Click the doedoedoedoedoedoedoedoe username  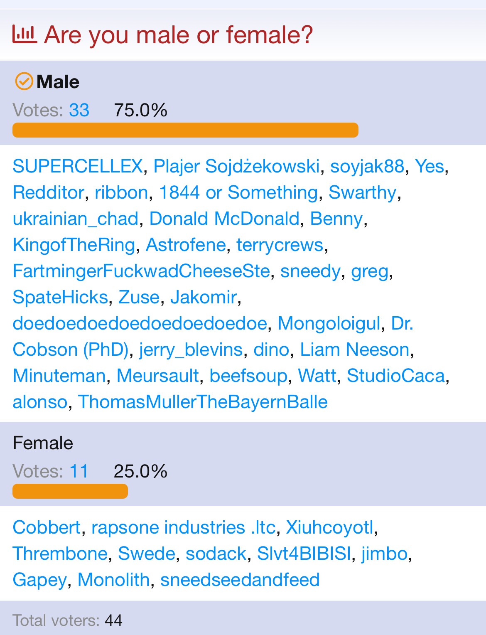[x=140, y=323]
